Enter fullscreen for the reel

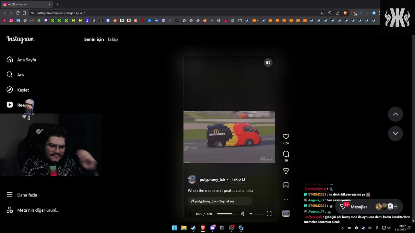click(269, 214)
